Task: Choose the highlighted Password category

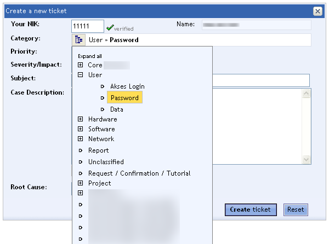Action: coord(124,98)
